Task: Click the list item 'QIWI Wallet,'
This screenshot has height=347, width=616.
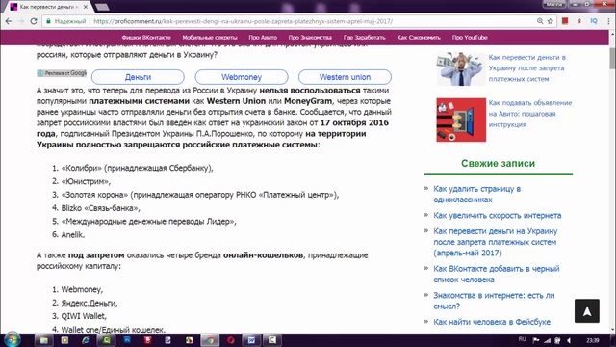Action: point(84,316)
